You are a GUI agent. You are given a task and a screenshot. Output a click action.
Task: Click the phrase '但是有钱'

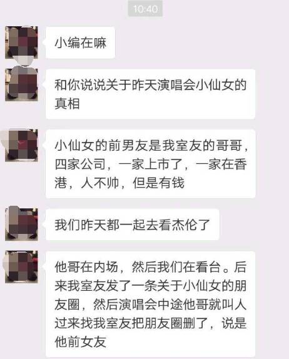(158, 183)
